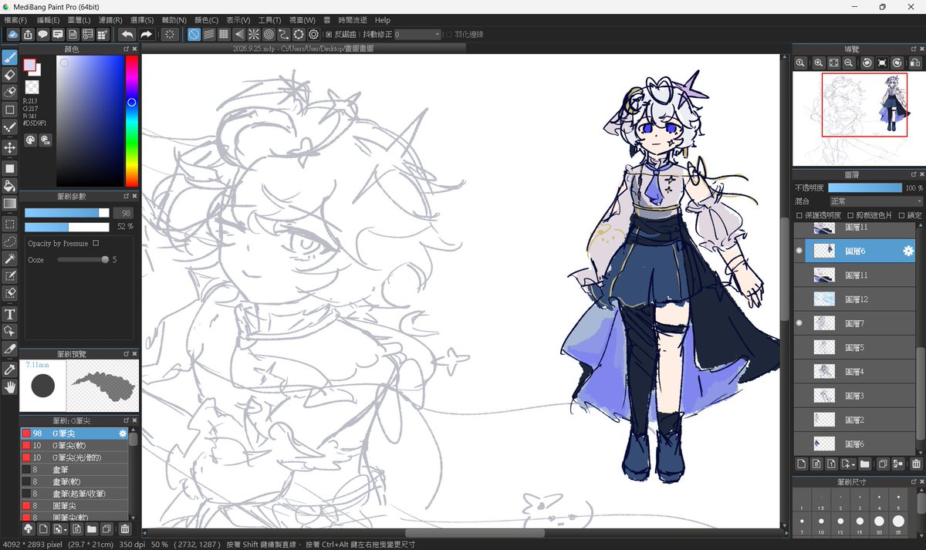Open the 濾鏡(R) menu
The height and width of the screenshot is (550, 926).
(x=110, y=20)
